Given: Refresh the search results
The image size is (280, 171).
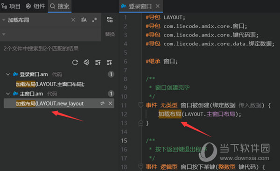Looking at the screenshot, I should coord(75,63).
